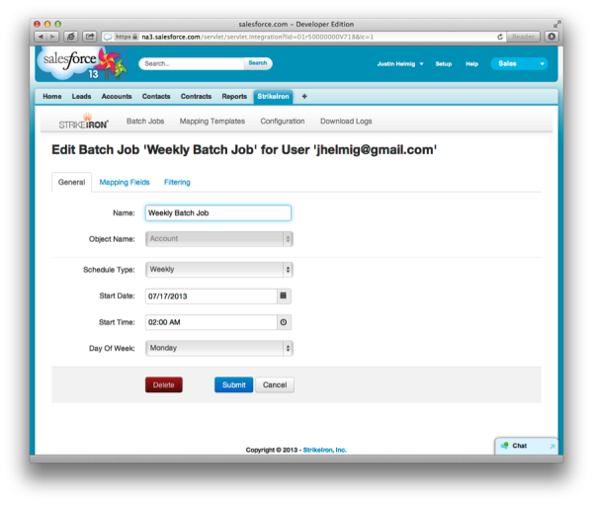593x505 pixels.
Task: Open the iCloud tabs button in the toolbar
Action: 71,37
